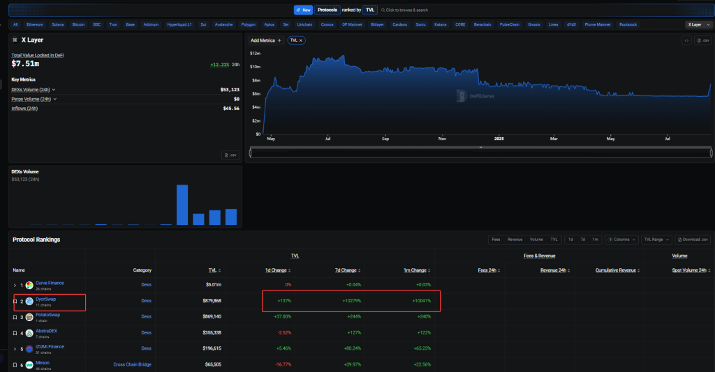Expand the Curve Finance row
This screenshot has width=715, height=372.
click(x=15, y=285)
